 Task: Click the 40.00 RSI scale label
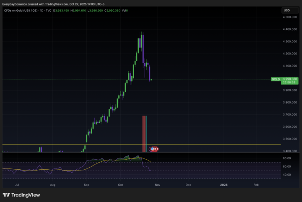286,175
